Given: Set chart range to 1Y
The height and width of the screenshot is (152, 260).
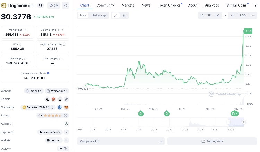Looking at the screenshot, I should pos(225,15).
